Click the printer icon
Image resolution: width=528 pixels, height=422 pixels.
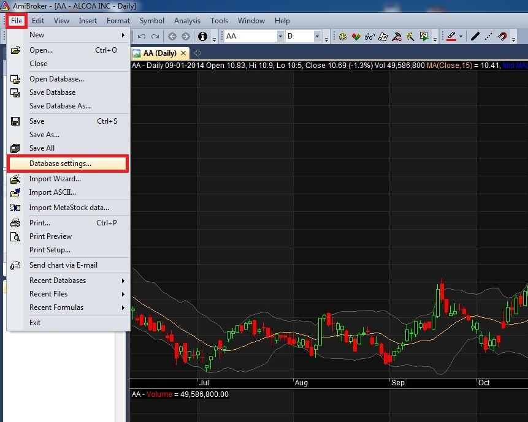[x=15, y=223]
